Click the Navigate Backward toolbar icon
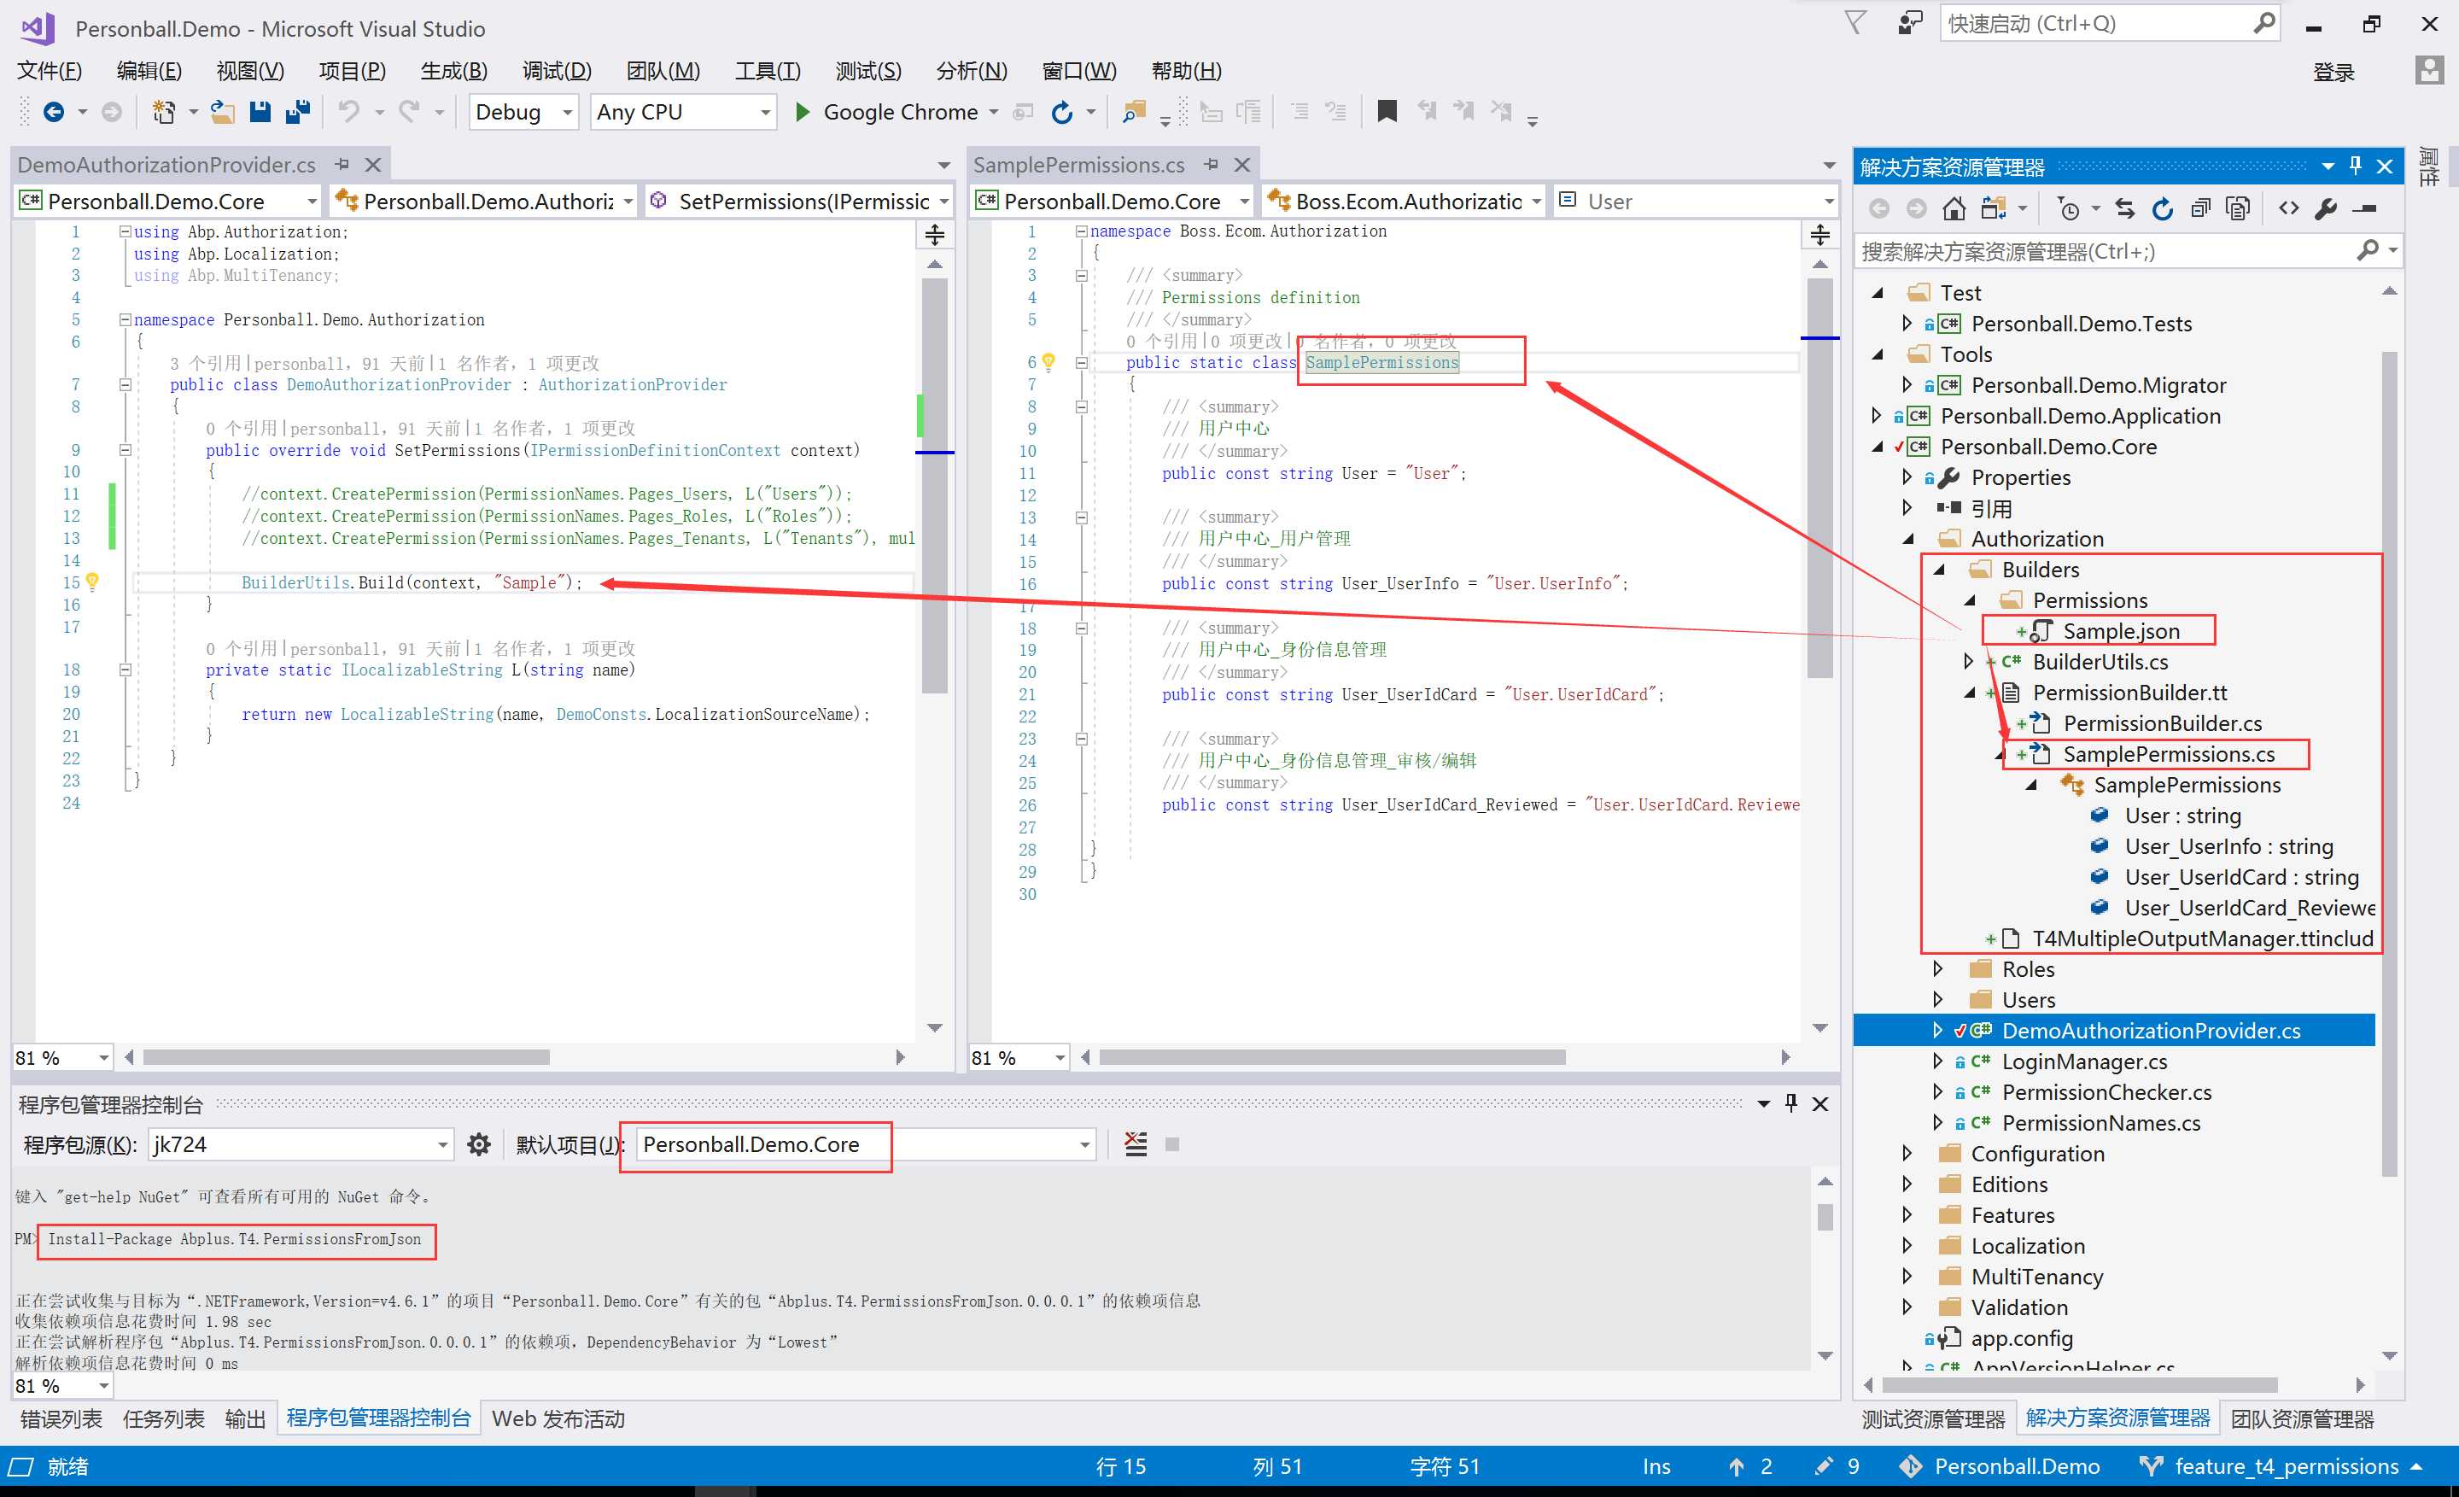 click(x=54, y=112)
